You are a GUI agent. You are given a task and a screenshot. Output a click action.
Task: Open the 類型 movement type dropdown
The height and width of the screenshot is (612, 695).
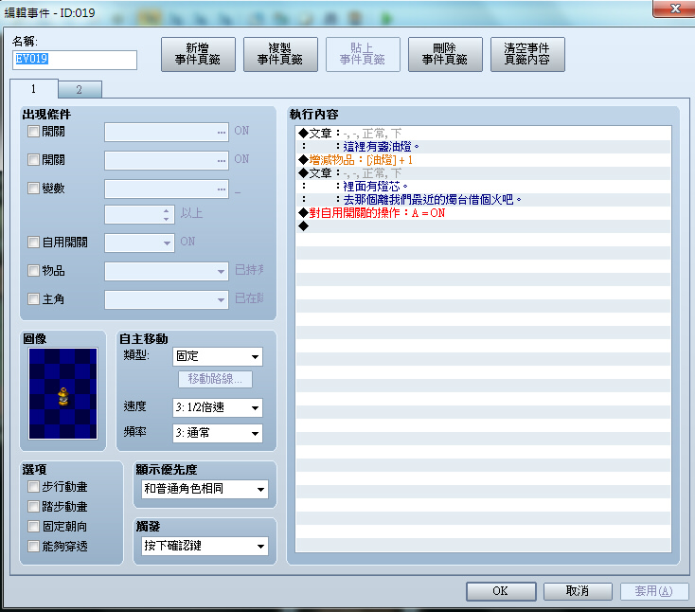pyautogui.click(x=217, y=356)
